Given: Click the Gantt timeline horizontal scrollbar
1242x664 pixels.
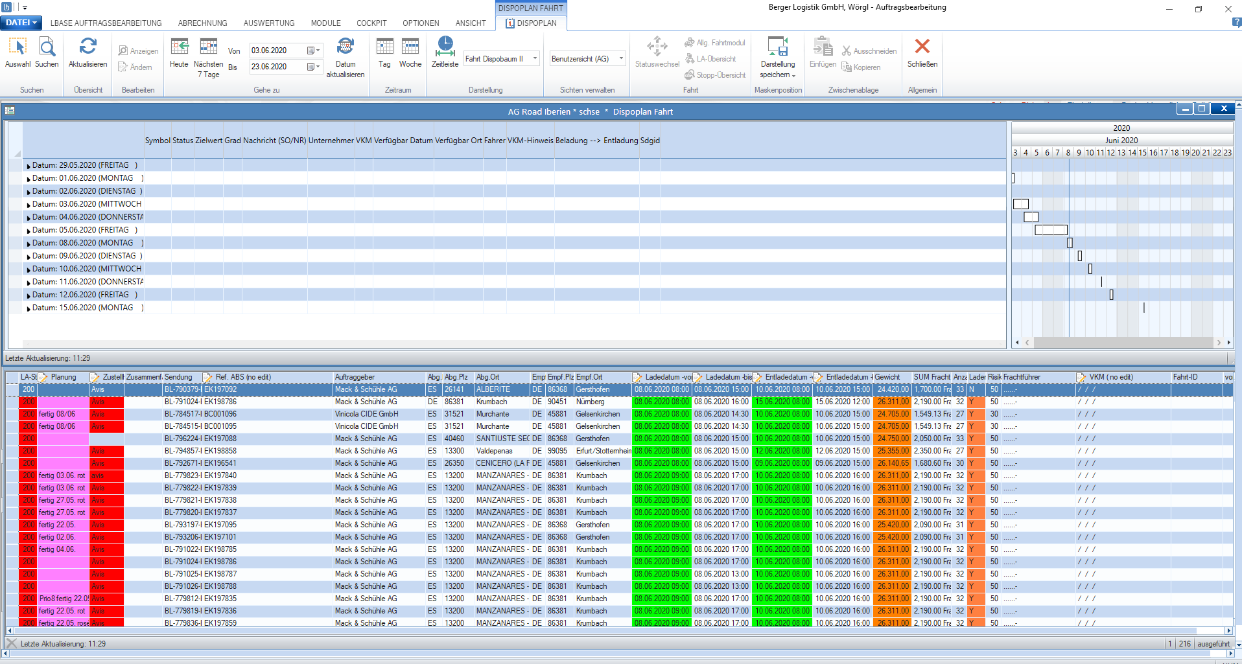Looking at the screenshot, I should pos(1122,342).
